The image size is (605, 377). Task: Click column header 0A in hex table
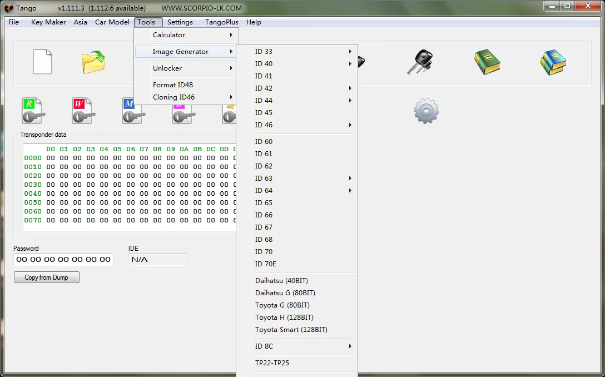[x=184, y=149]
